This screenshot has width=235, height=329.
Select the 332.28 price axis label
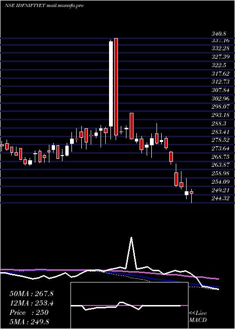point(220,49)
